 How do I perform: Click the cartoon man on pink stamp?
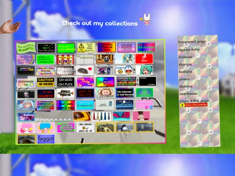point(141,116)
